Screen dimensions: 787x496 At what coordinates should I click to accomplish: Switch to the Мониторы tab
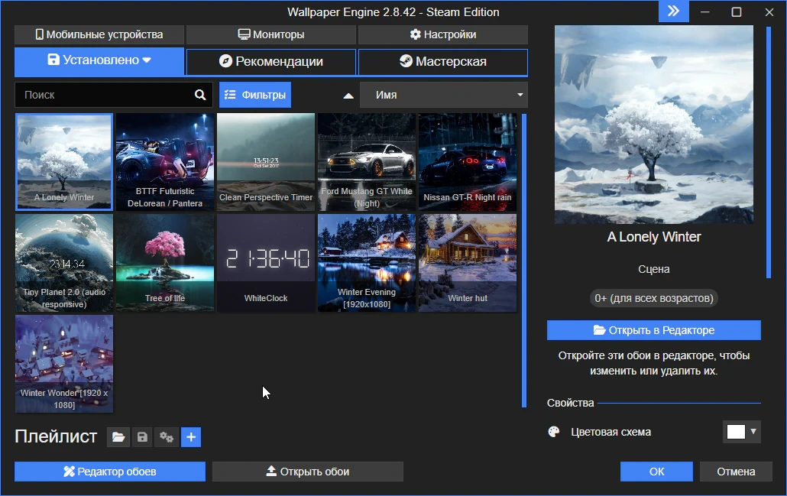coord(271,34)
